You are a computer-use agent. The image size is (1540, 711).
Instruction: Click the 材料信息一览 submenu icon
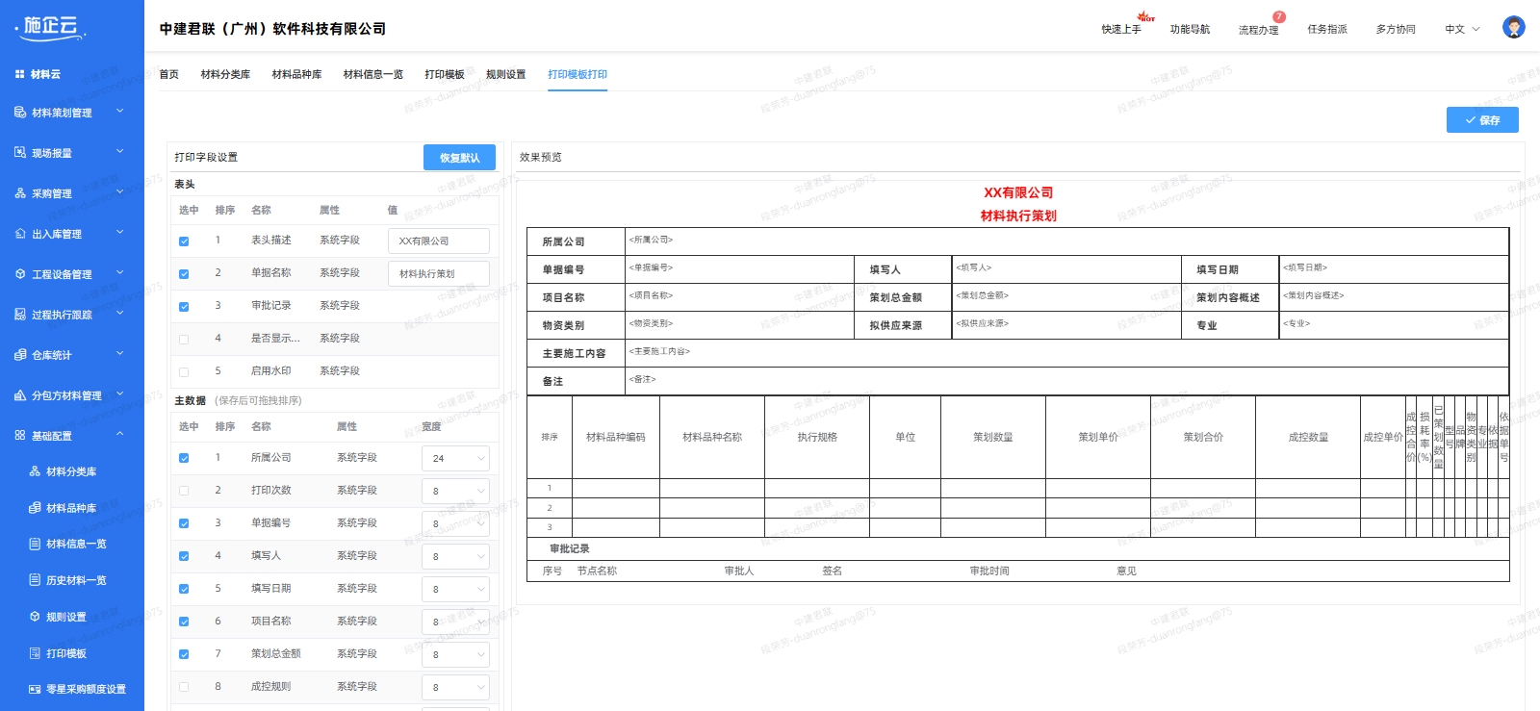pos(35,544)
